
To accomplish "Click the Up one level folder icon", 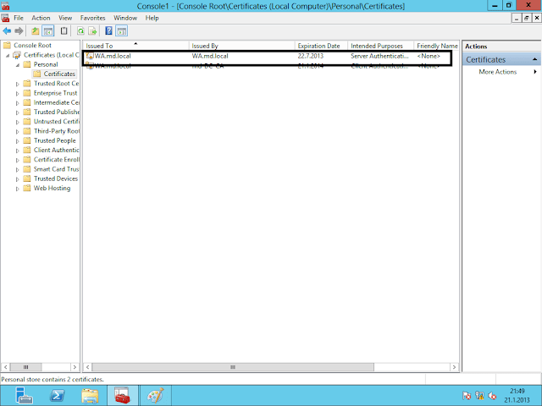I will (35, 30).
